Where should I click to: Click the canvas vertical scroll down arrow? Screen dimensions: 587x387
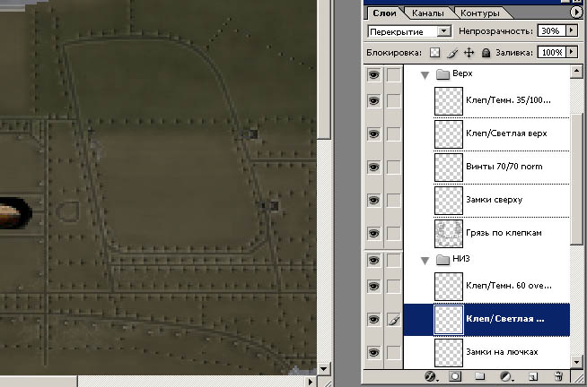pos(323,369)
